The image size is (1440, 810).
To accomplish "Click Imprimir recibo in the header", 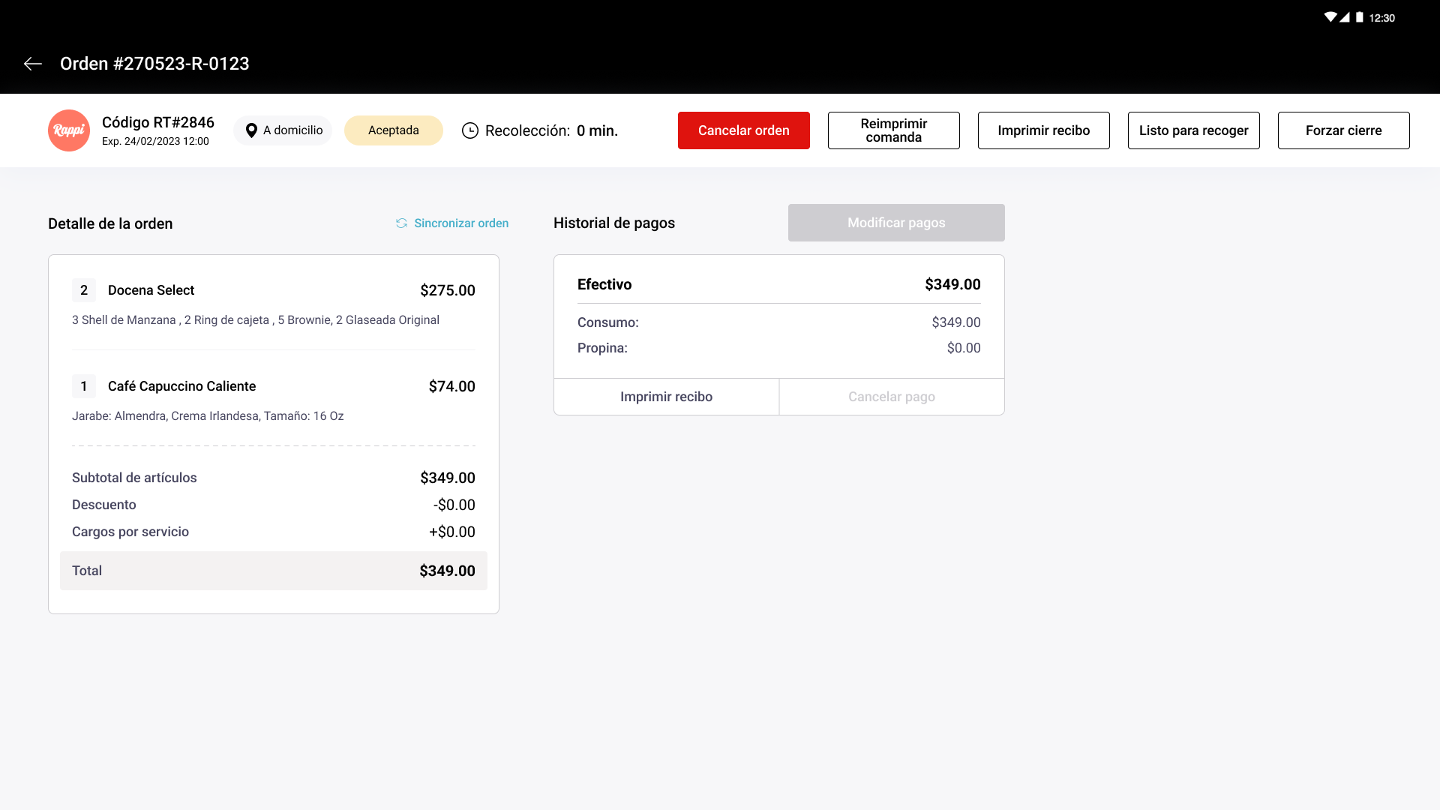I will pos(1044,130).
